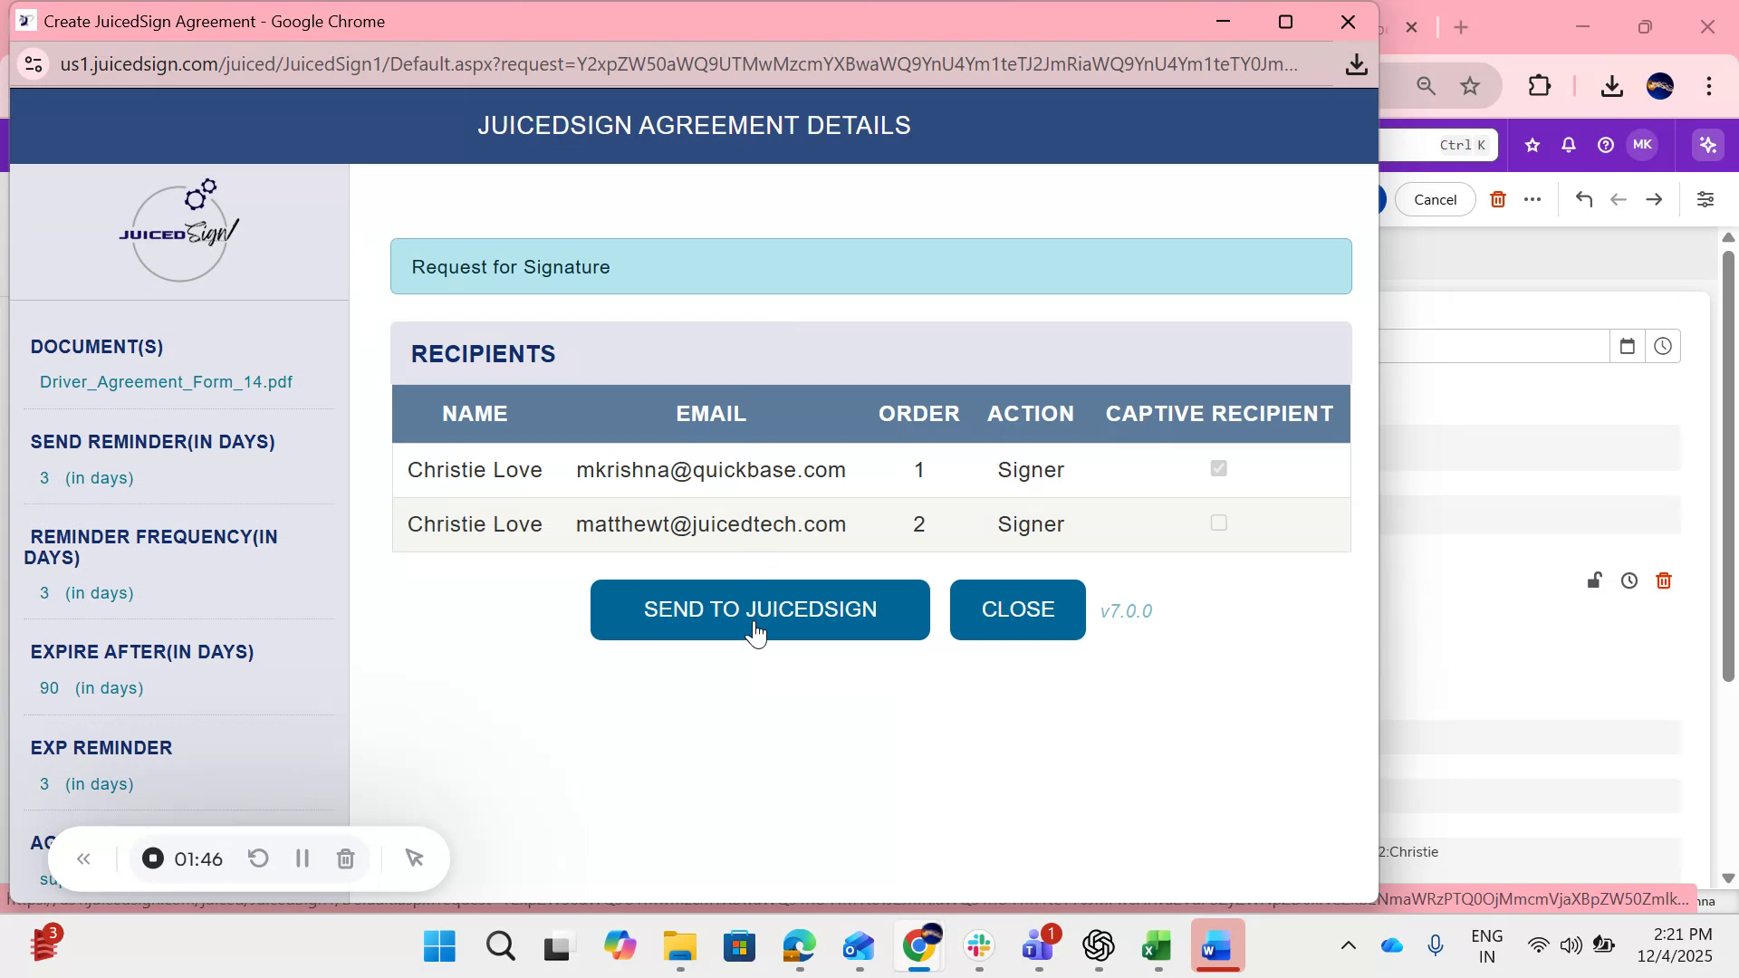1739x978 pixels.
Task: Toggle the cursor pointer option in recording bar
Action: 415,858
